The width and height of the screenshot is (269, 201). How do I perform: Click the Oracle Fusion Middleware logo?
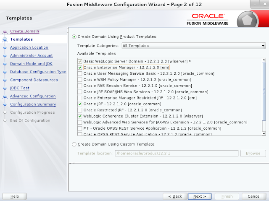[x=207, y=19]
